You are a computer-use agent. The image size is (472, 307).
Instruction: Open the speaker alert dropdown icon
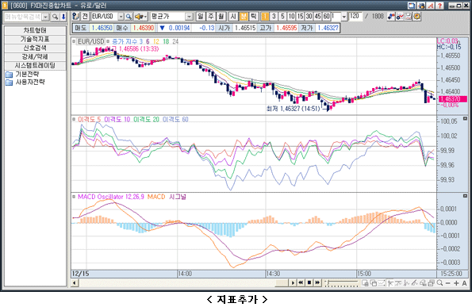[140, 17]
